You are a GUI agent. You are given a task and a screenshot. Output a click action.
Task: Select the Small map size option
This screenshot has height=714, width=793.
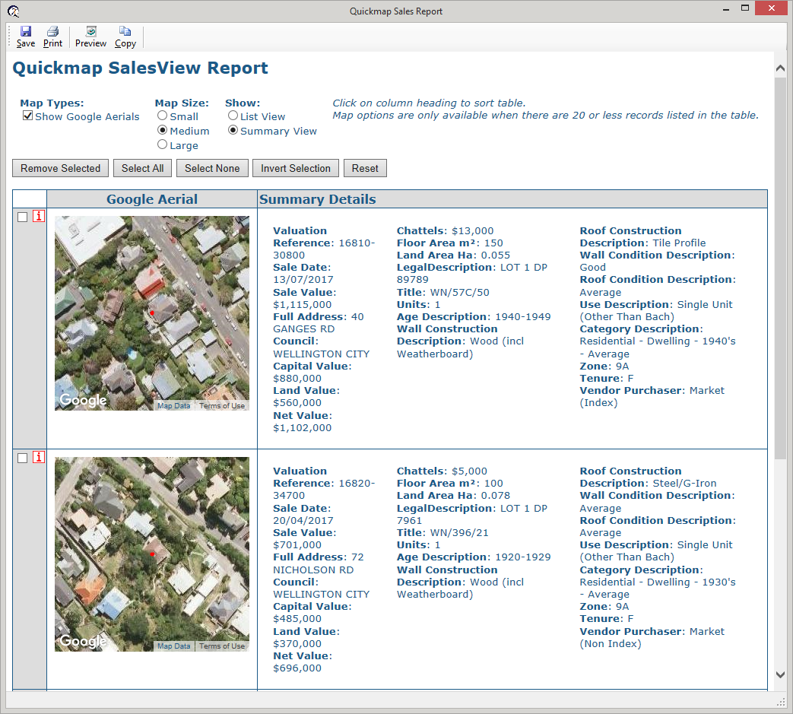[x=163, y=116]
